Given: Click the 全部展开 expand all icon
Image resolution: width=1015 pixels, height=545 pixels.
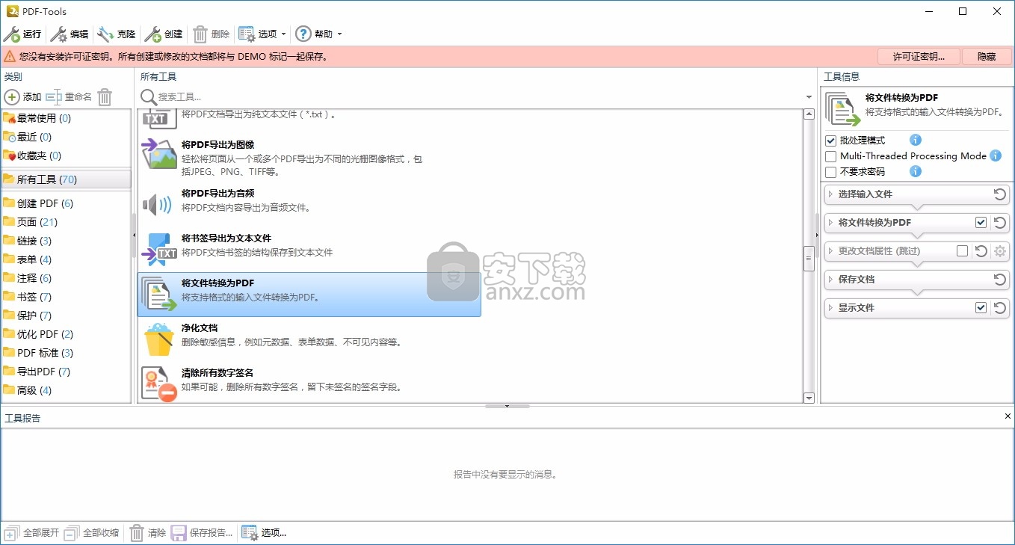Looking at the screenshot, I should point(11,533).
